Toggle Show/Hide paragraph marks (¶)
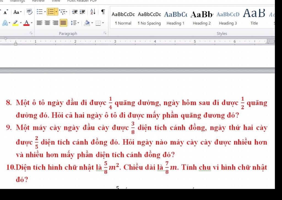The image size is (282, 200). pos(103,12)
